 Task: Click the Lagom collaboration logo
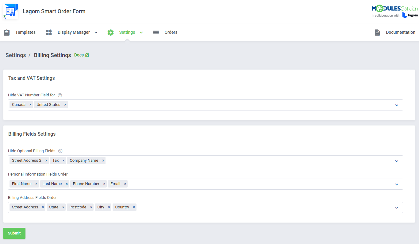(410, 15)
